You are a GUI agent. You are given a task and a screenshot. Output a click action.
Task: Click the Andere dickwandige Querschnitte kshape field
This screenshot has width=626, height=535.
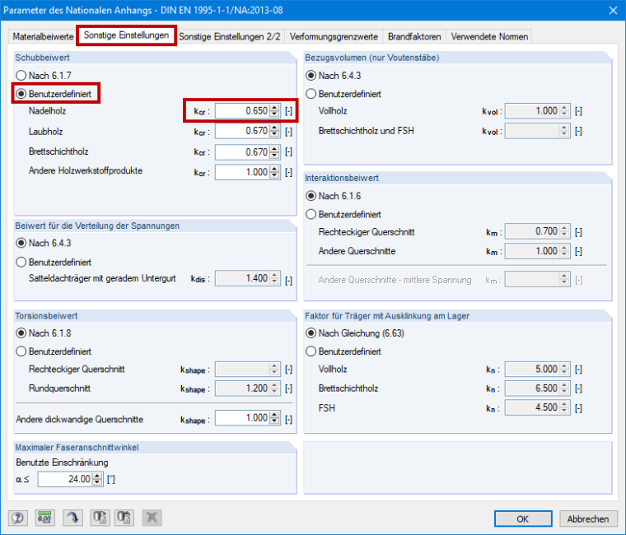click(x=242, y=418)
